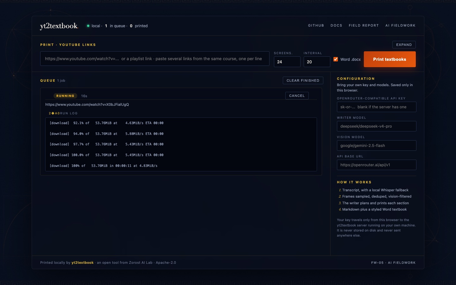Click 'FW-05 · AI FIELDWORK' footer text
This screenshot has width=456, height=285.
point(393,263)
